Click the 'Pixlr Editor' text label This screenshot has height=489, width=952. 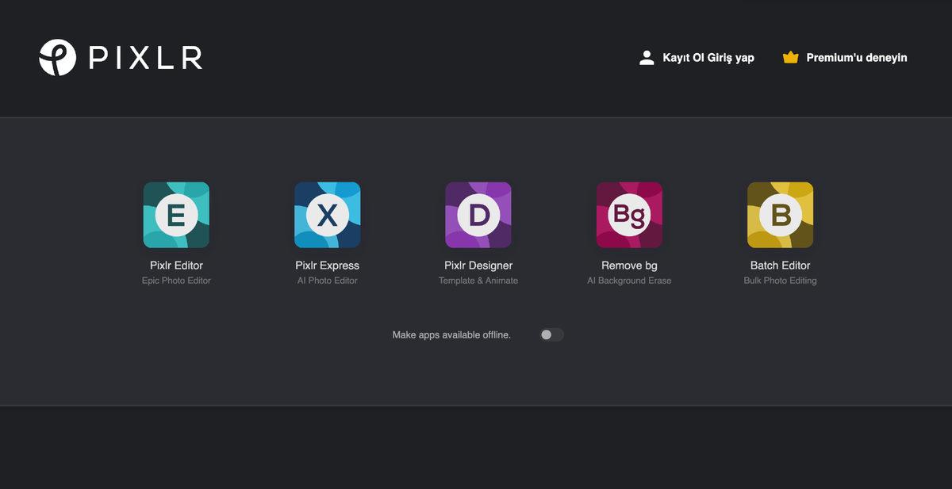(176, 266)
